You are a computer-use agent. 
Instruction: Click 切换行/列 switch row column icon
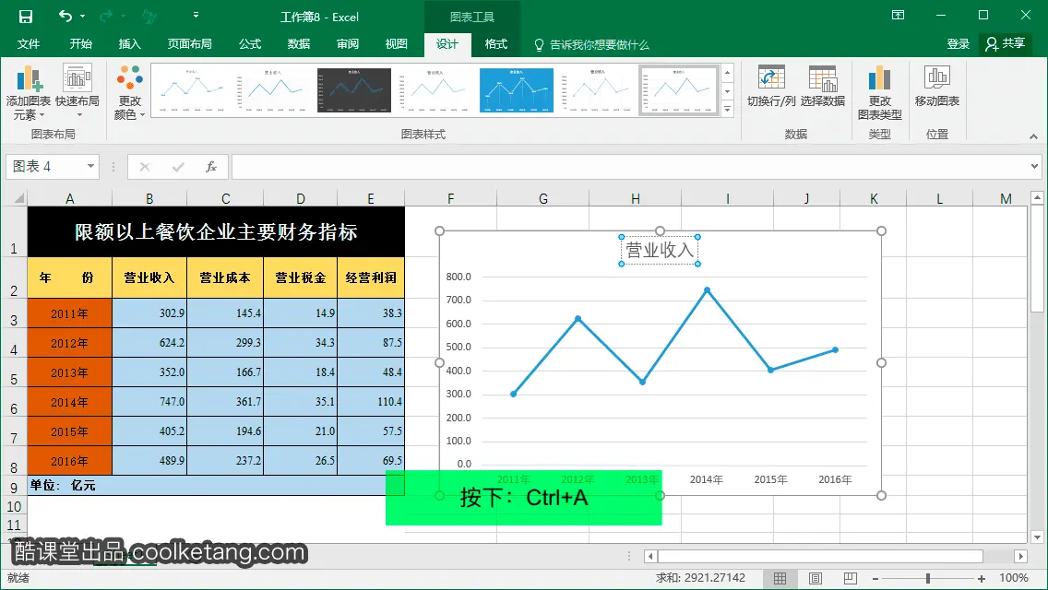[771, 87]
